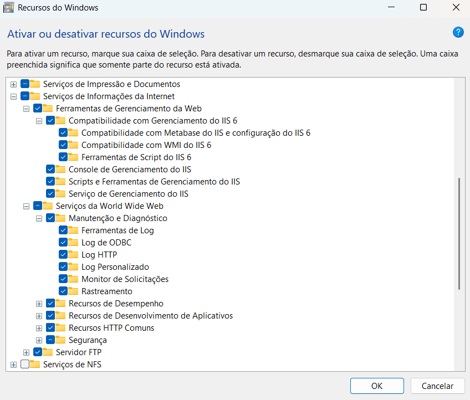This screenshot has width=470, height=400.
Task: Expand the Servidor FTP node
Action: point(27,352)
